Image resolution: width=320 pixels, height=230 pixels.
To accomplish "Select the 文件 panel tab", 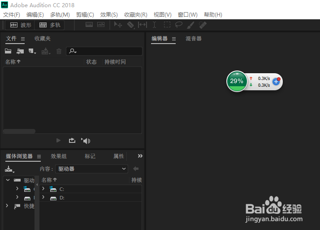I will pyautogui.click(x=11, y=39).
